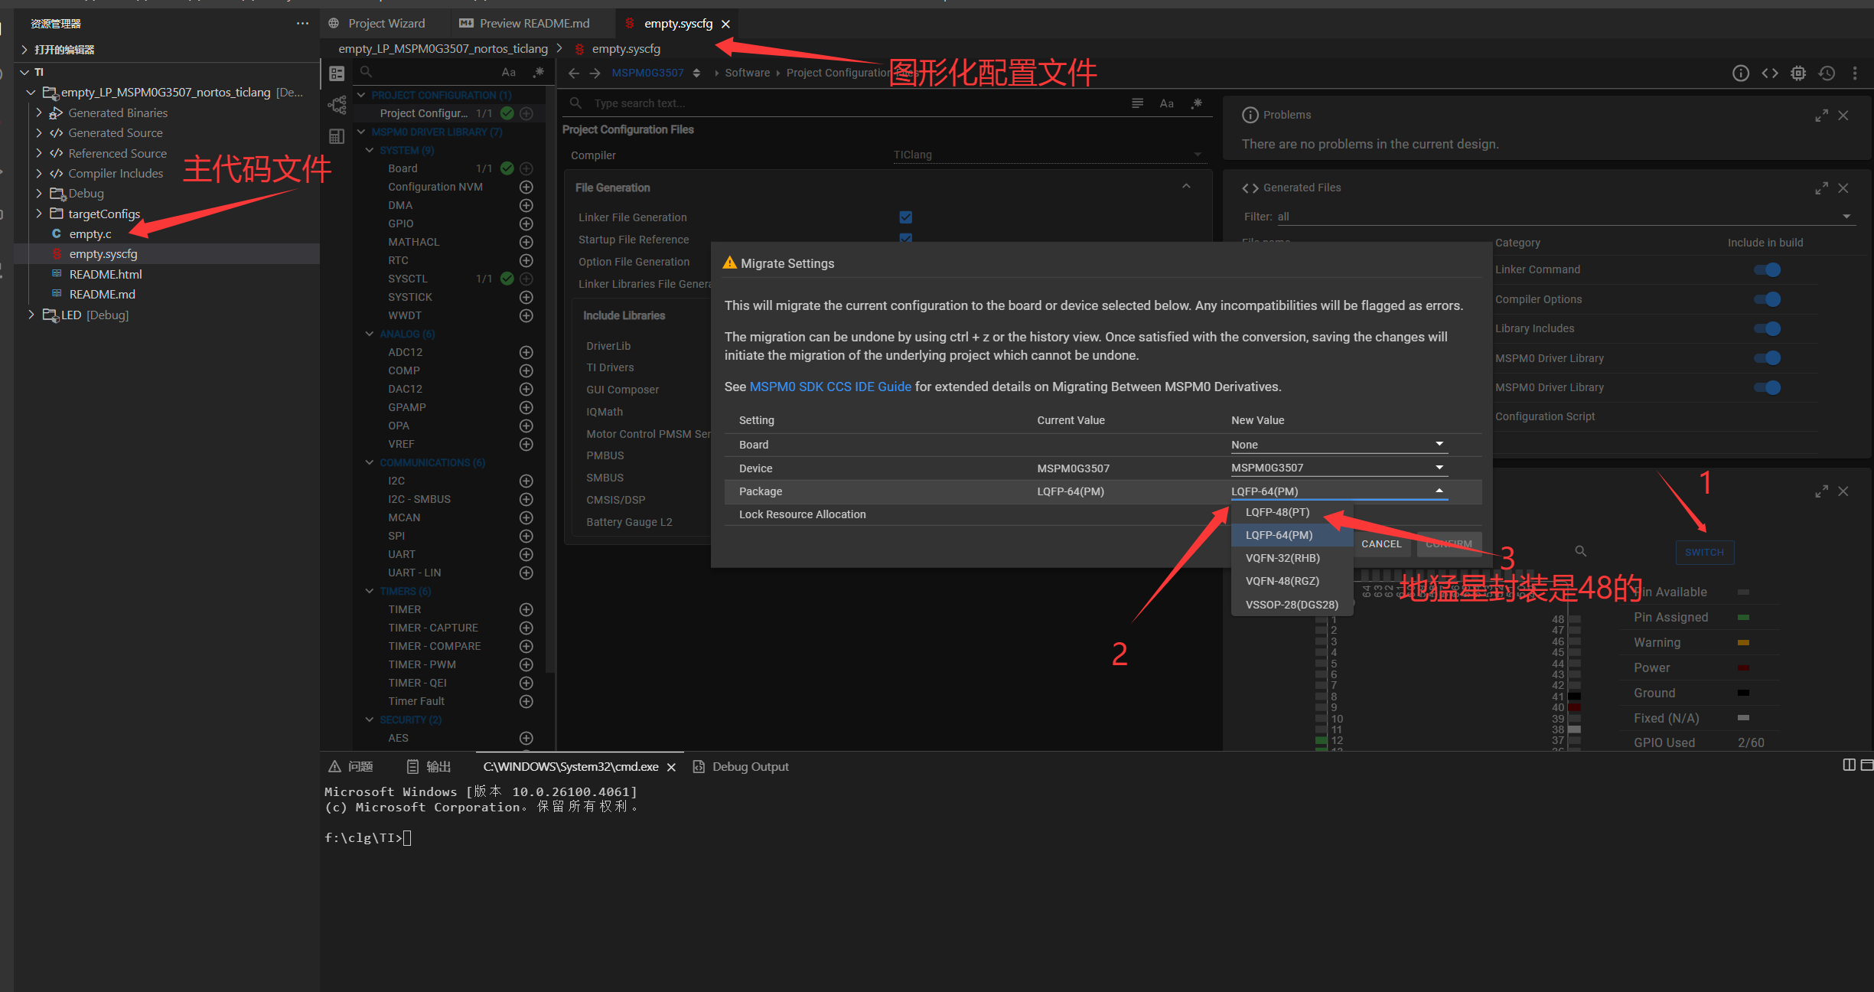Expand the Problems panel to full size
The height and width of the screenshot is (992, 1874).
(x=1821, y=115)
